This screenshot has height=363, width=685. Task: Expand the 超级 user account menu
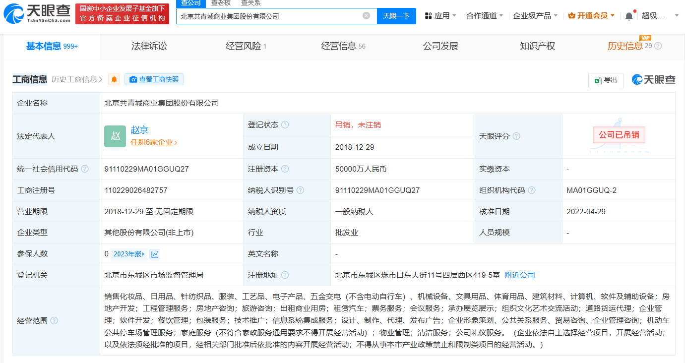tap(660, 16)
